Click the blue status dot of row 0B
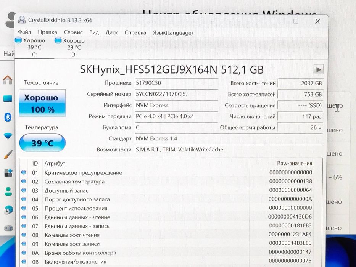This screenshot has height=267, width=356. click(x=24, y=261)
